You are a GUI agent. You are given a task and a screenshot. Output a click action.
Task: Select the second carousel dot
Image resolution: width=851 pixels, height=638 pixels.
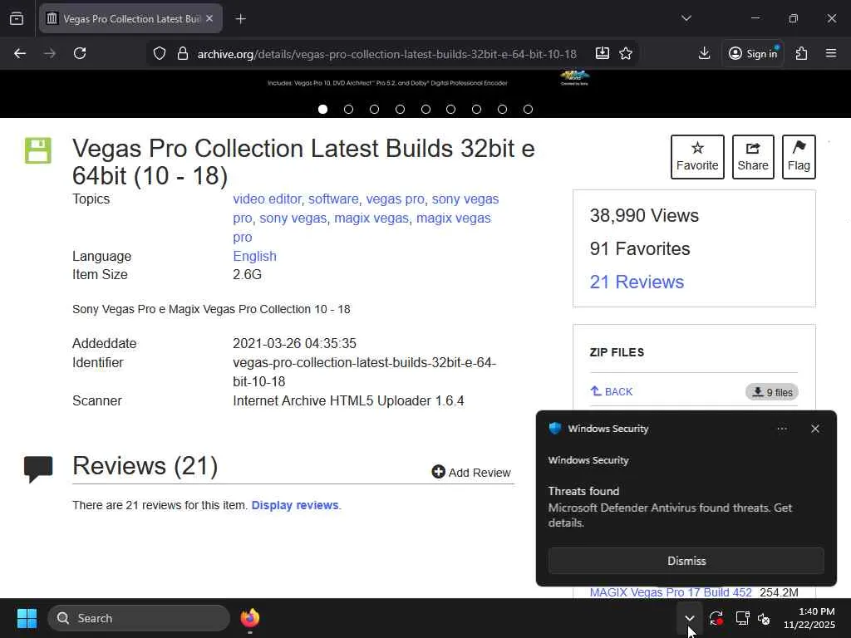tap(348, 109)
